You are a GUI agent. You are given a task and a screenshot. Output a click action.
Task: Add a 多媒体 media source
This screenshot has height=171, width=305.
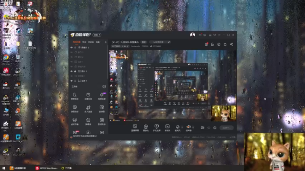point(167,128)
